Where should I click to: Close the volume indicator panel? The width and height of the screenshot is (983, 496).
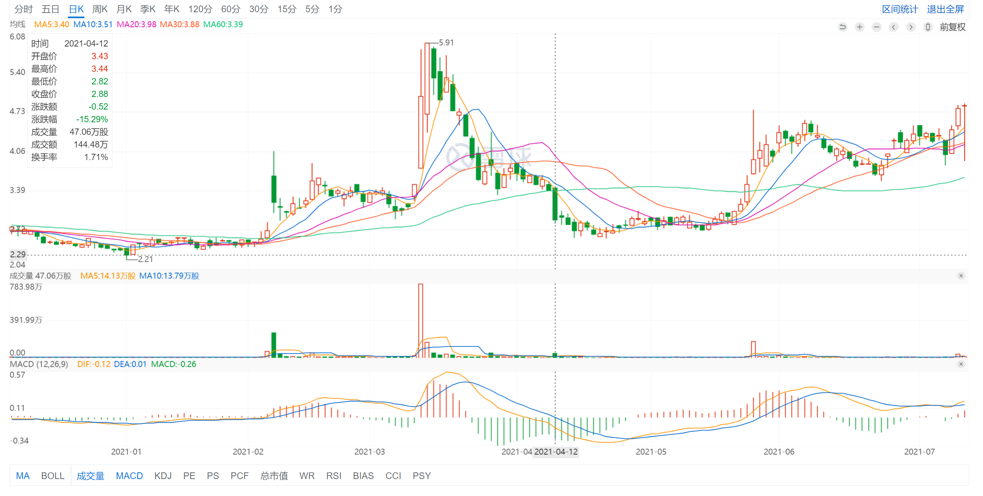(961, 276)
